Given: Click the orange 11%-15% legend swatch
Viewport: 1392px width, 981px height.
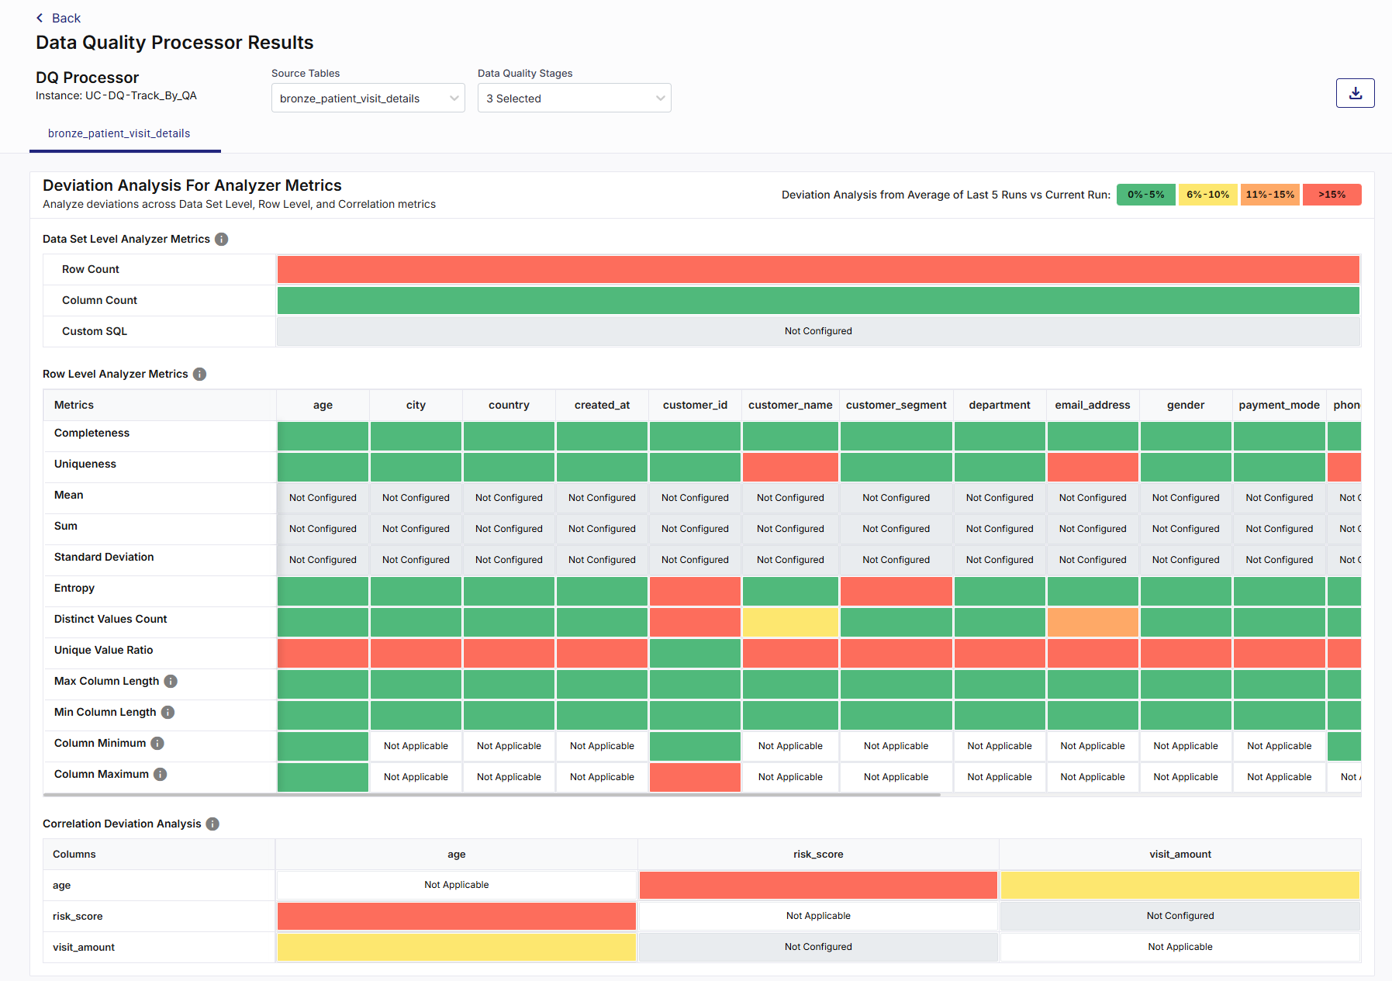Looking at the screenshot, I should (1270, 195).
